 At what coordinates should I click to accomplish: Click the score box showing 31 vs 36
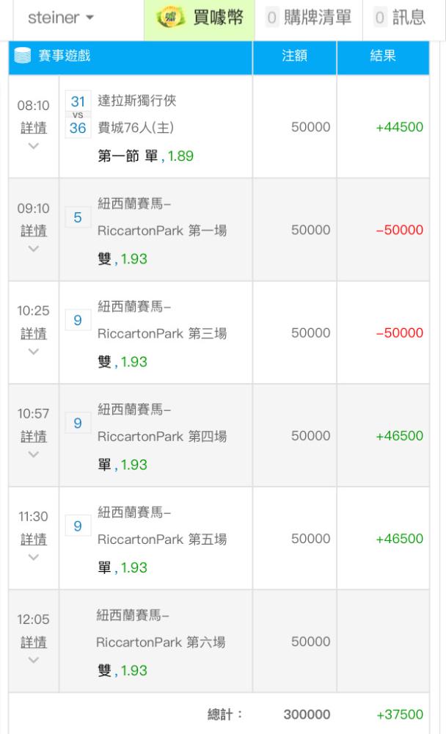[78, 115]
